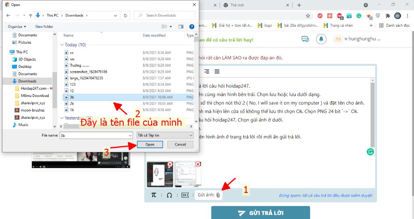Open the Organize dropdown menu
This screenshot has height=219, width=414.
tap(17, 27)
